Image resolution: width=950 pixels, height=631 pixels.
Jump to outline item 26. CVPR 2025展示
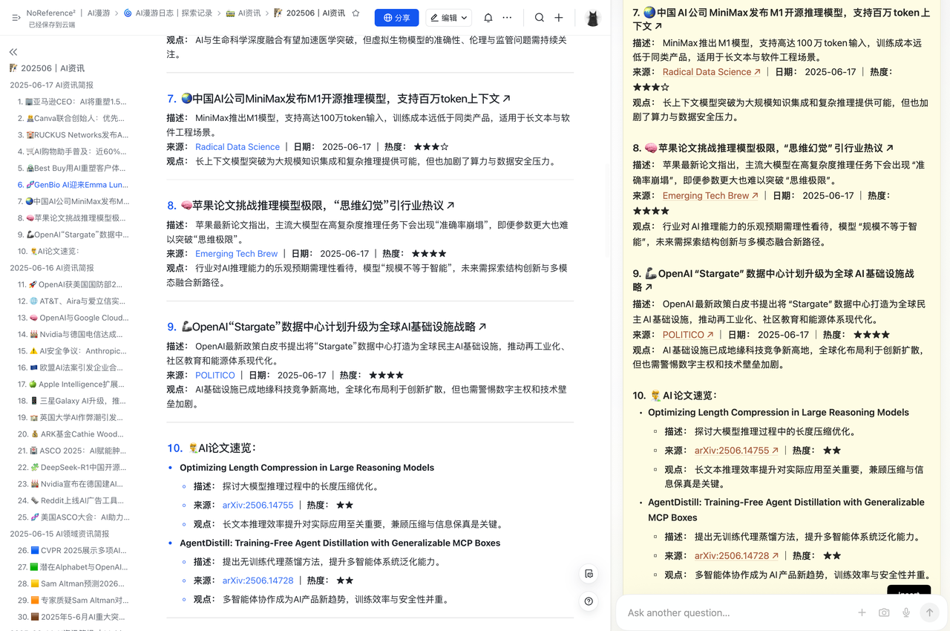[72, 551]
